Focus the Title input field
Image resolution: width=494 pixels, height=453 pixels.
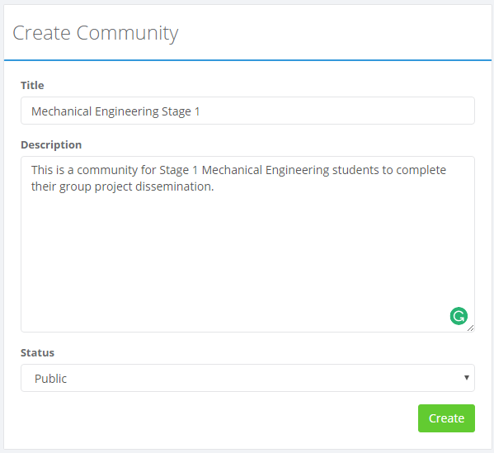pos(247,111)
